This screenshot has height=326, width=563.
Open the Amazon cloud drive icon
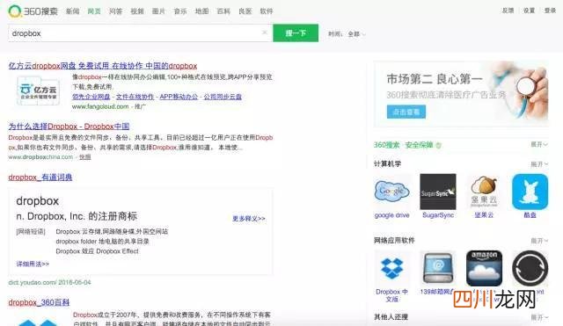click(x=484, y=268)
